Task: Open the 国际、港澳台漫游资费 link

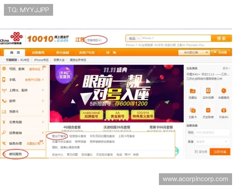Action: [66, 147]
